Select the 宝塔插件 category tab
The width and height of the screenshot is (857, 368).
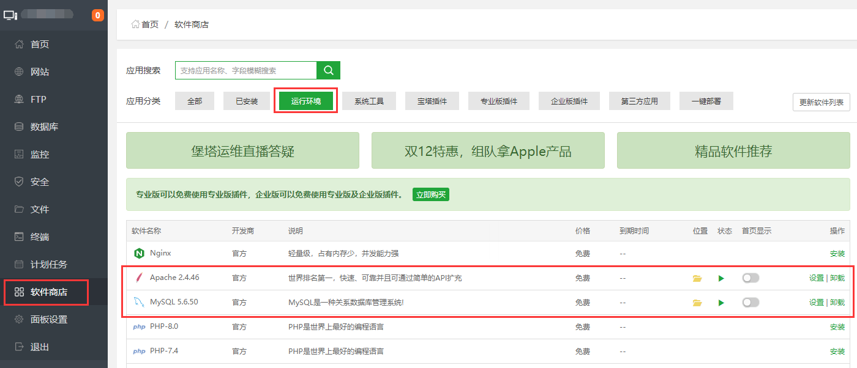(432, 101)
